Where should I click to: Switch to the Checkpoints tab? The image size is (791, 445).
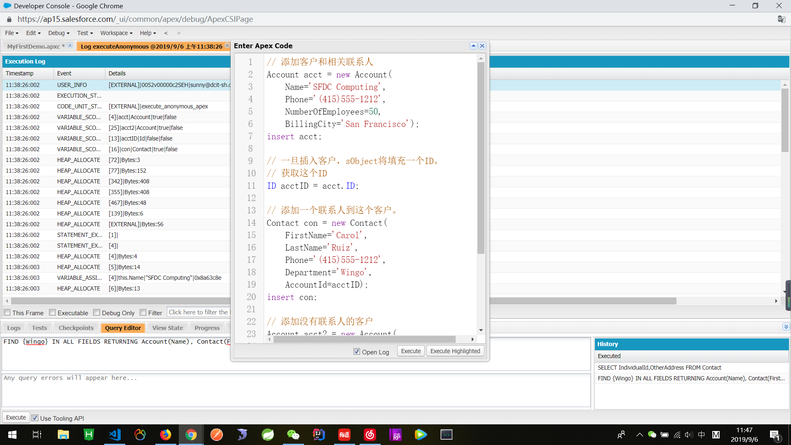click(x=76, y=328)
